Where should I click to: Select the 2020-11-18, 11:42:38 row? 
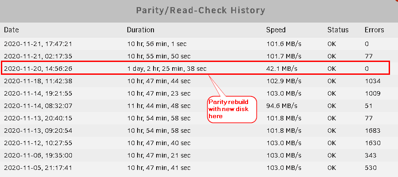point(199,81)
